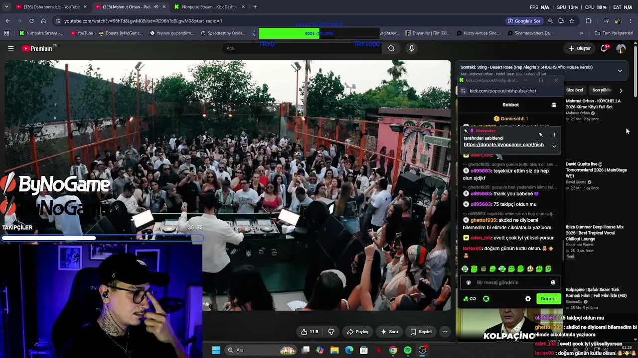The image size is (638, 358).
Task: Click Google'a Sor in address bar
Action: 524,21
